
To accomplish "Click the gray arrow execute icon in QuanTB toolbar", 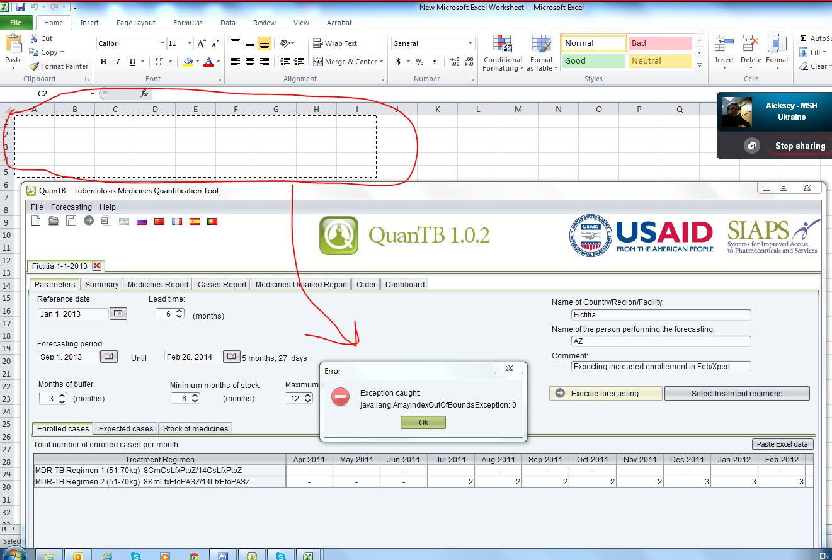I will click(x=89, y=221).
